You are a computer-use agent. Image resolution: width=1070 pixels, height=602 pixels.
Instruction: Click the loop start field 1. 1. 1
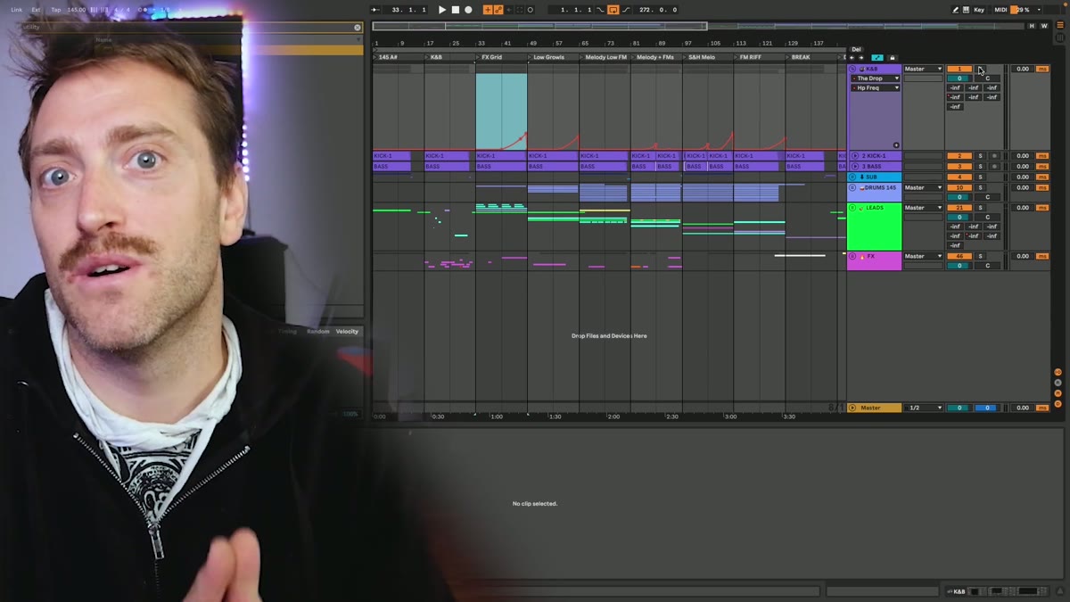[572, 10]
